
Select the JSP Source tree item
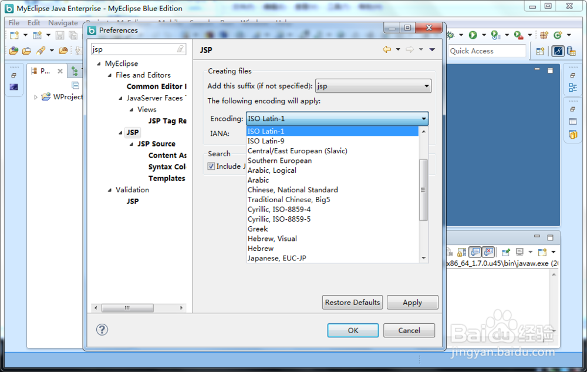156,144
